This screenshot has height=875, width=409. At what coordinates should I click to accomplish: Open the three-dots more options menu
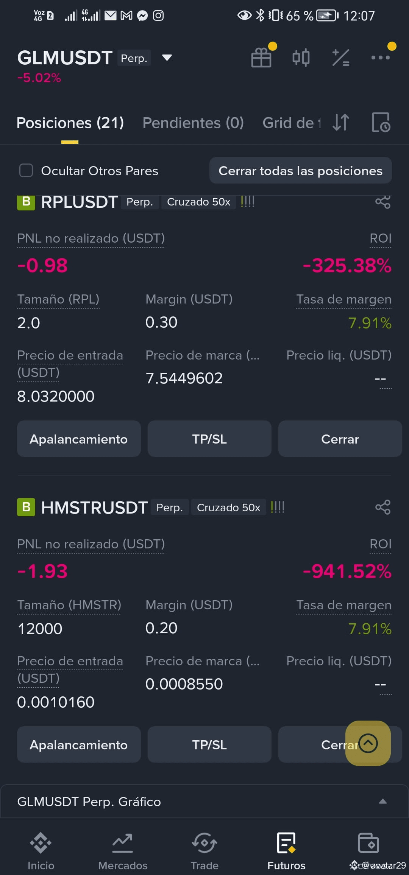pos(381,58)
